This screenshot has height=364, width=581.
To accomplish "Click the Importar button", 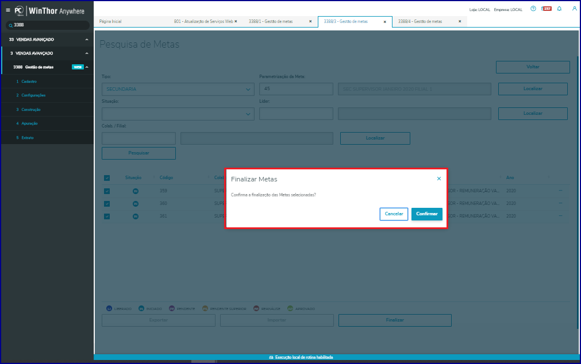I will pos(277,320).
